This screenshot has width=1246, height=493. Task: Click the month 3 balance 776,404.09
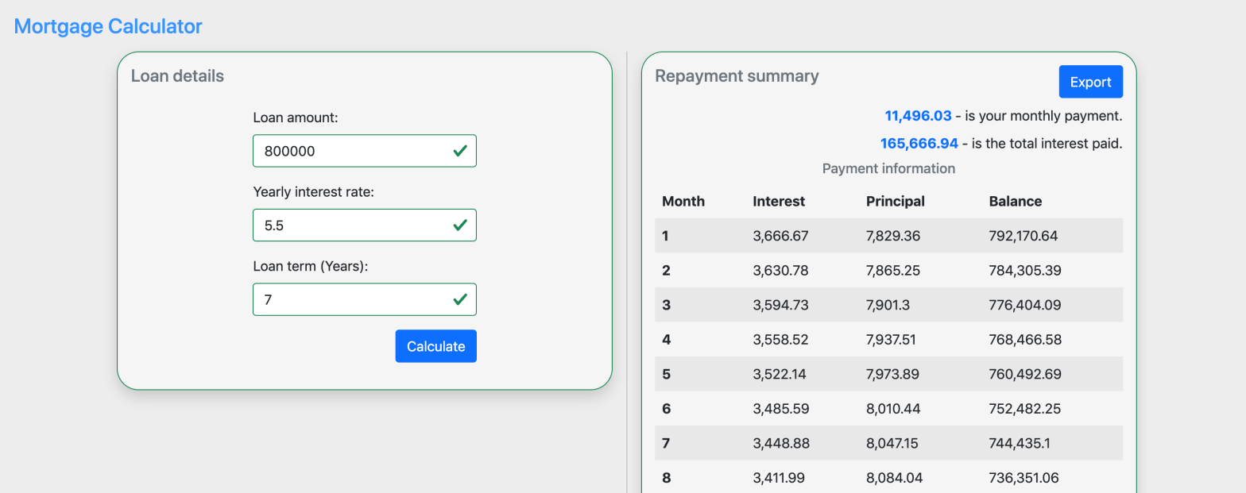pyautogui.click(x=1025, y=305)
